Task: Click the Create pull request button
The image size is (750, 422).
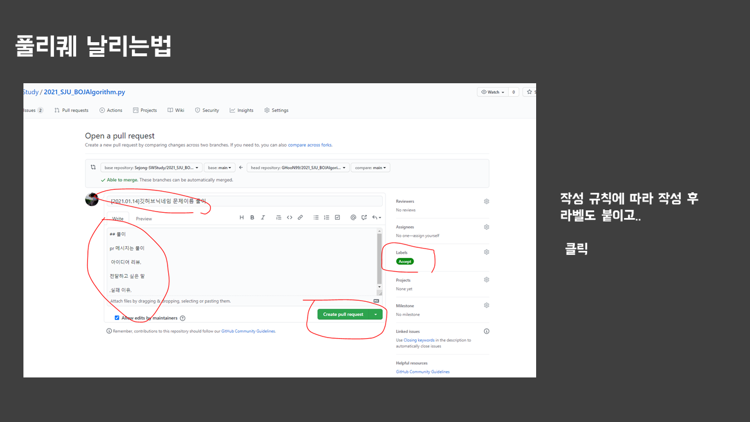Action: [x=343, y=314]
